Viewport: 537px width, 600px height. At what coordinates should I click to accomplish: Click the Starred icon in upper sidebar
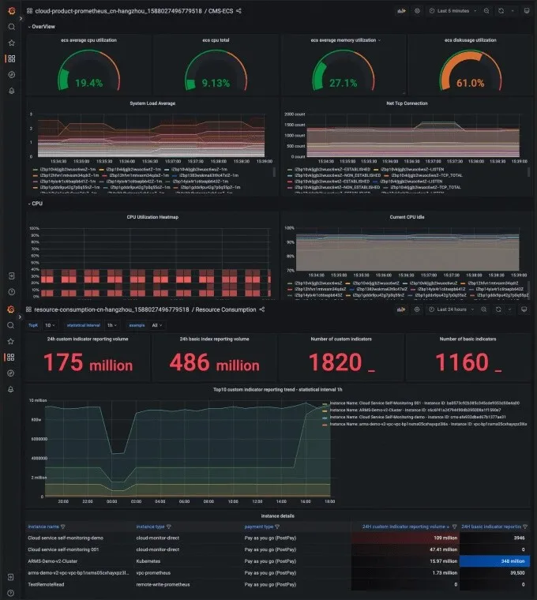tap(12, 43)
